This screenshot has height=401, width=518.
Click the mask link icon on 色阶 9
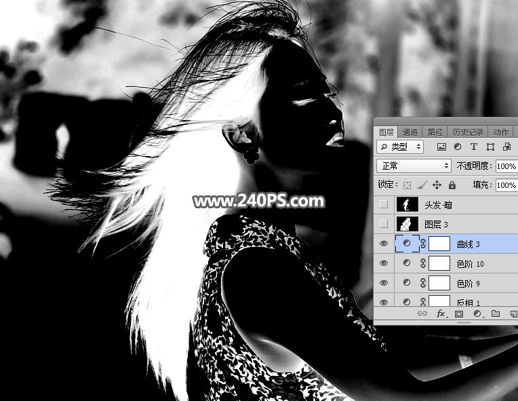423,283
